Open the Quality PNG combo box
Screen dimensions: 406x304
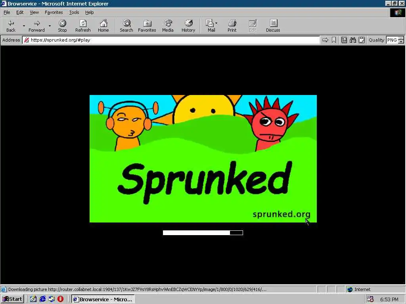(395, 40)
